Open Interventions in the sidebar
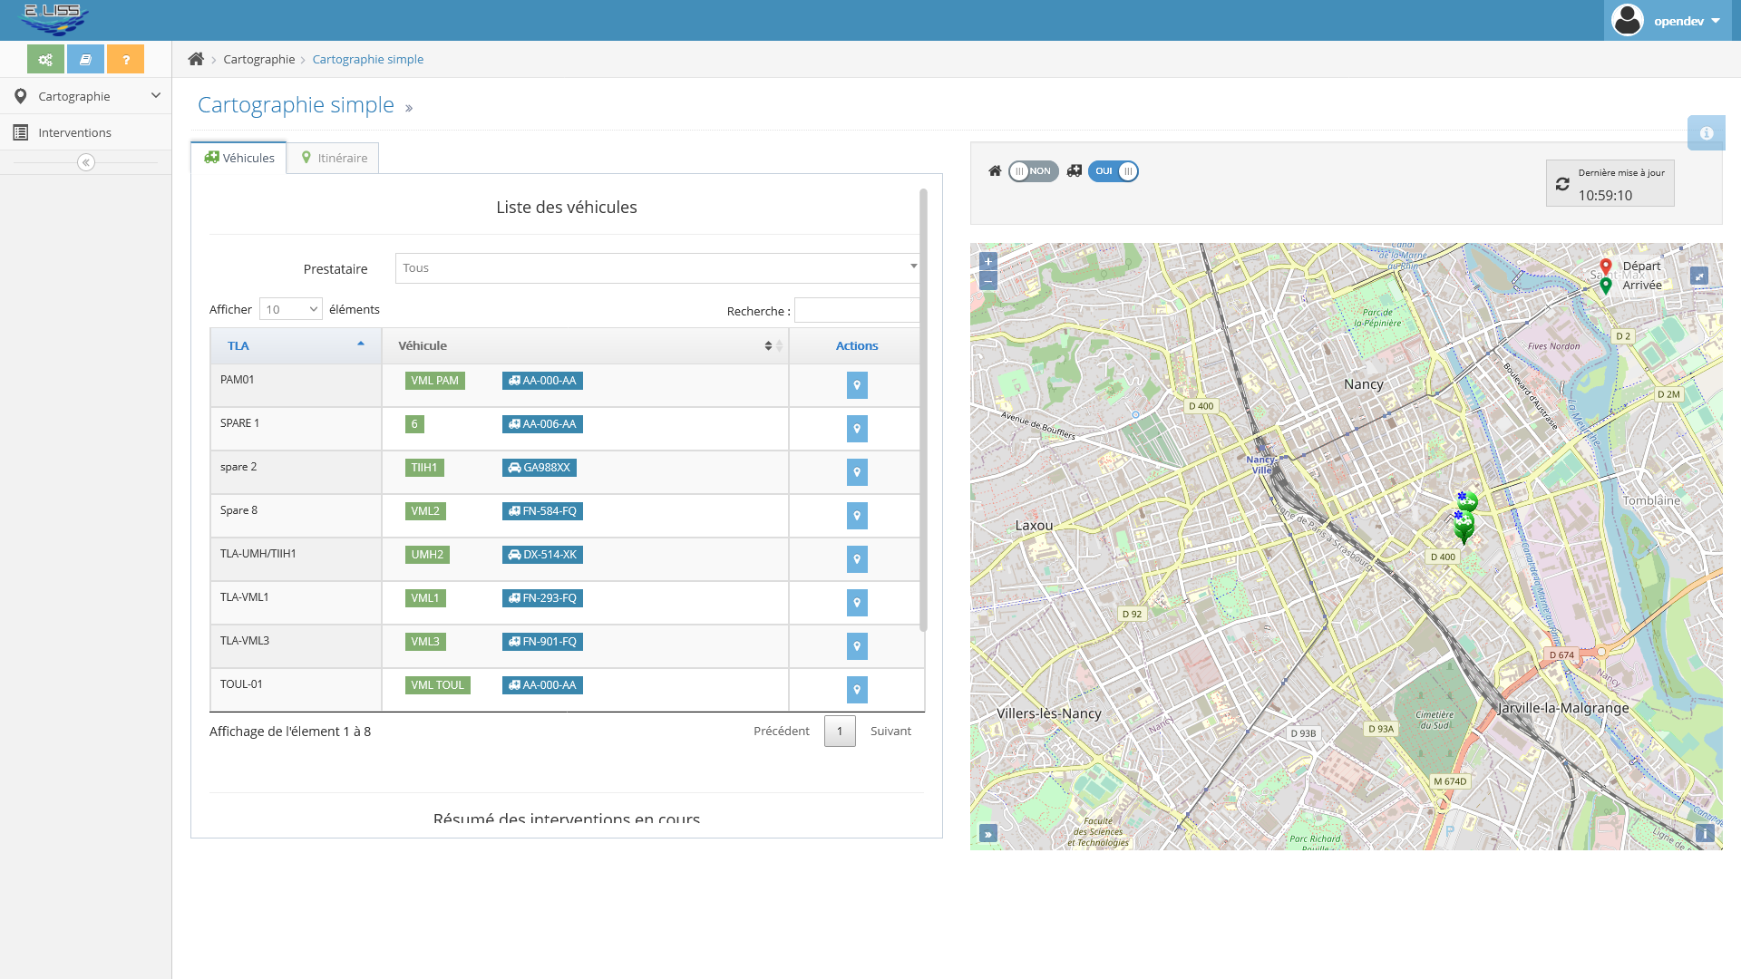The image size is (1741, 979). 74,132
